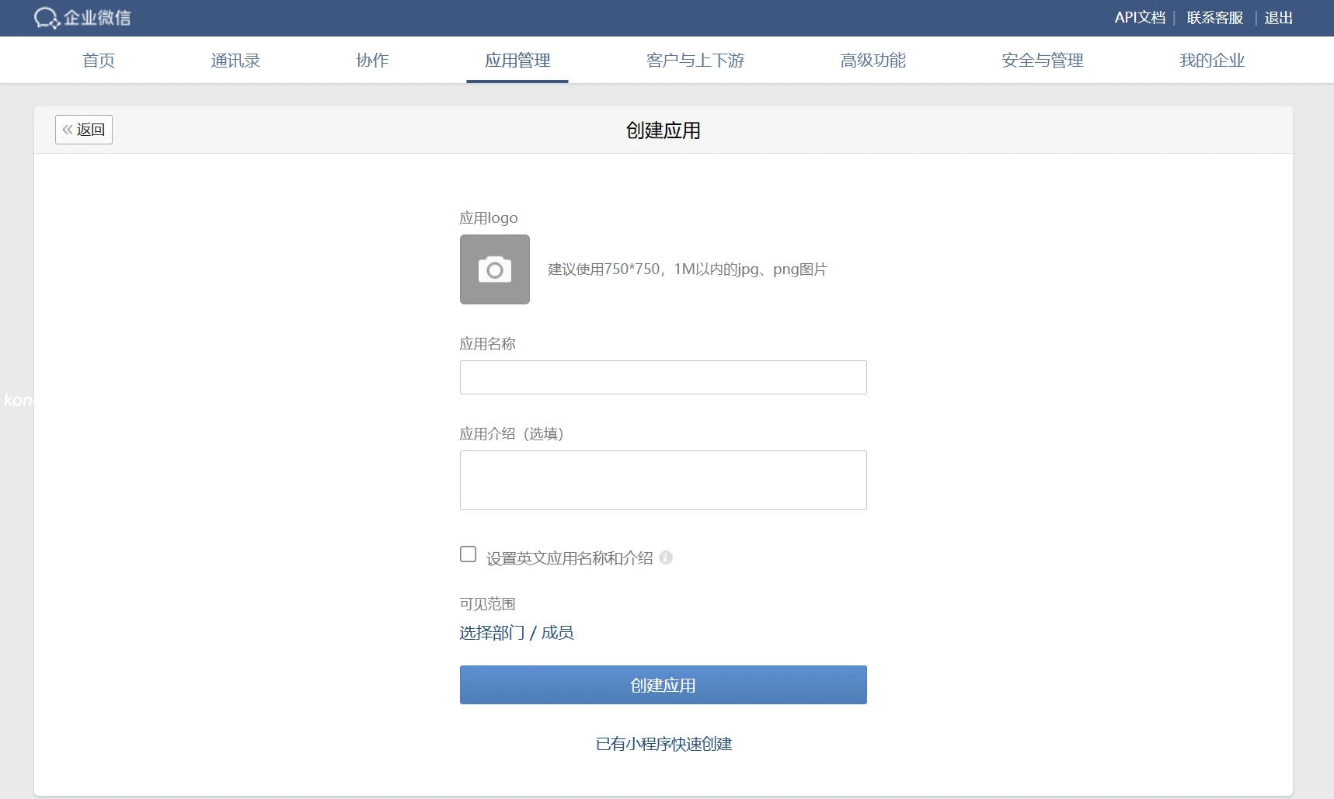Focus the 应用介绍 text area

664,481
